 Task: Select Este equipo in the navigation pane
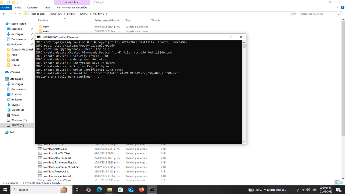point(16,79)
